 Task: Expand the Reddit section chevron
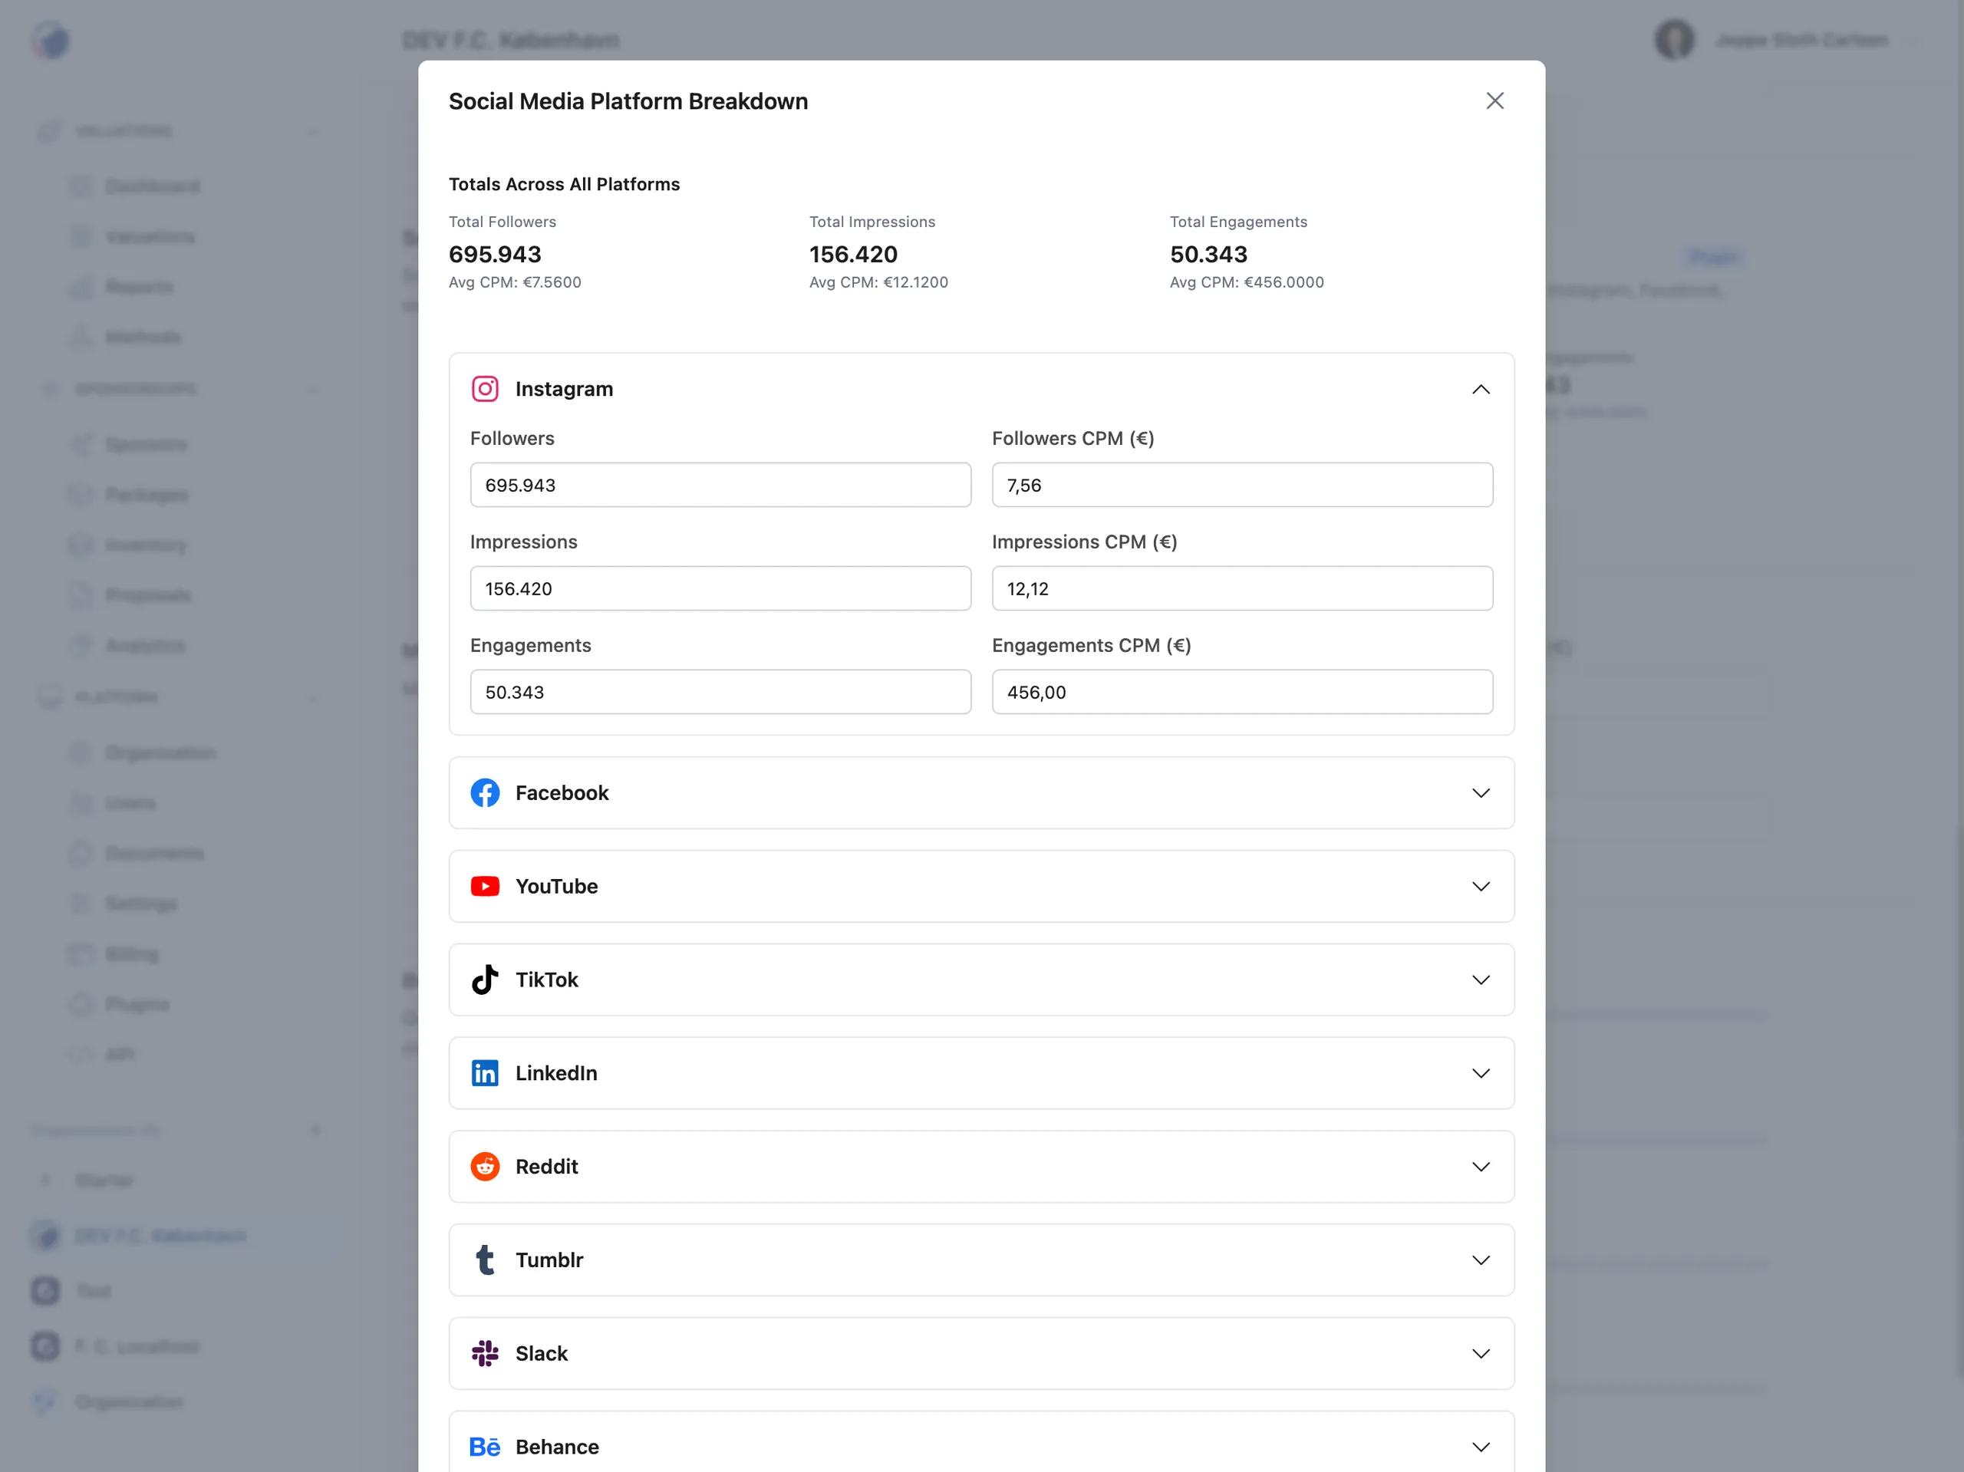click(1480, 1166)
